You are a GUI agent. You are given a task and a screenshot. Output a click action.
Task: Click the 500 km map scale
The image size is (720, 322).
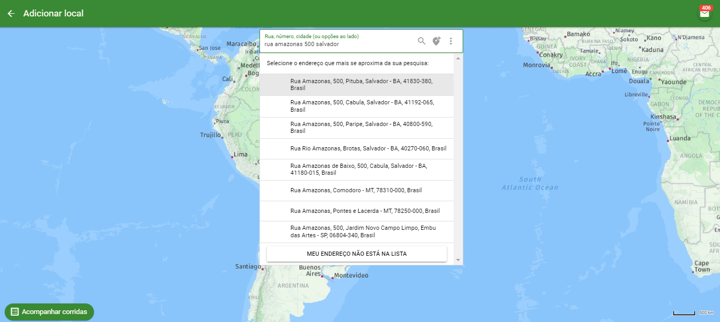[694, 312]
